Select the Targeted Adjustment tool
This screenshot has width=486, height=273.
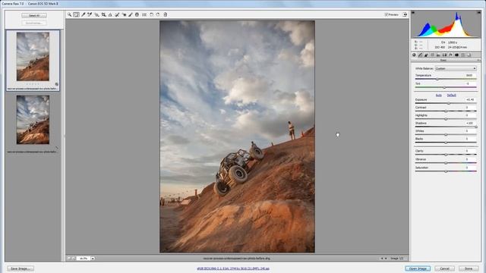96,14
